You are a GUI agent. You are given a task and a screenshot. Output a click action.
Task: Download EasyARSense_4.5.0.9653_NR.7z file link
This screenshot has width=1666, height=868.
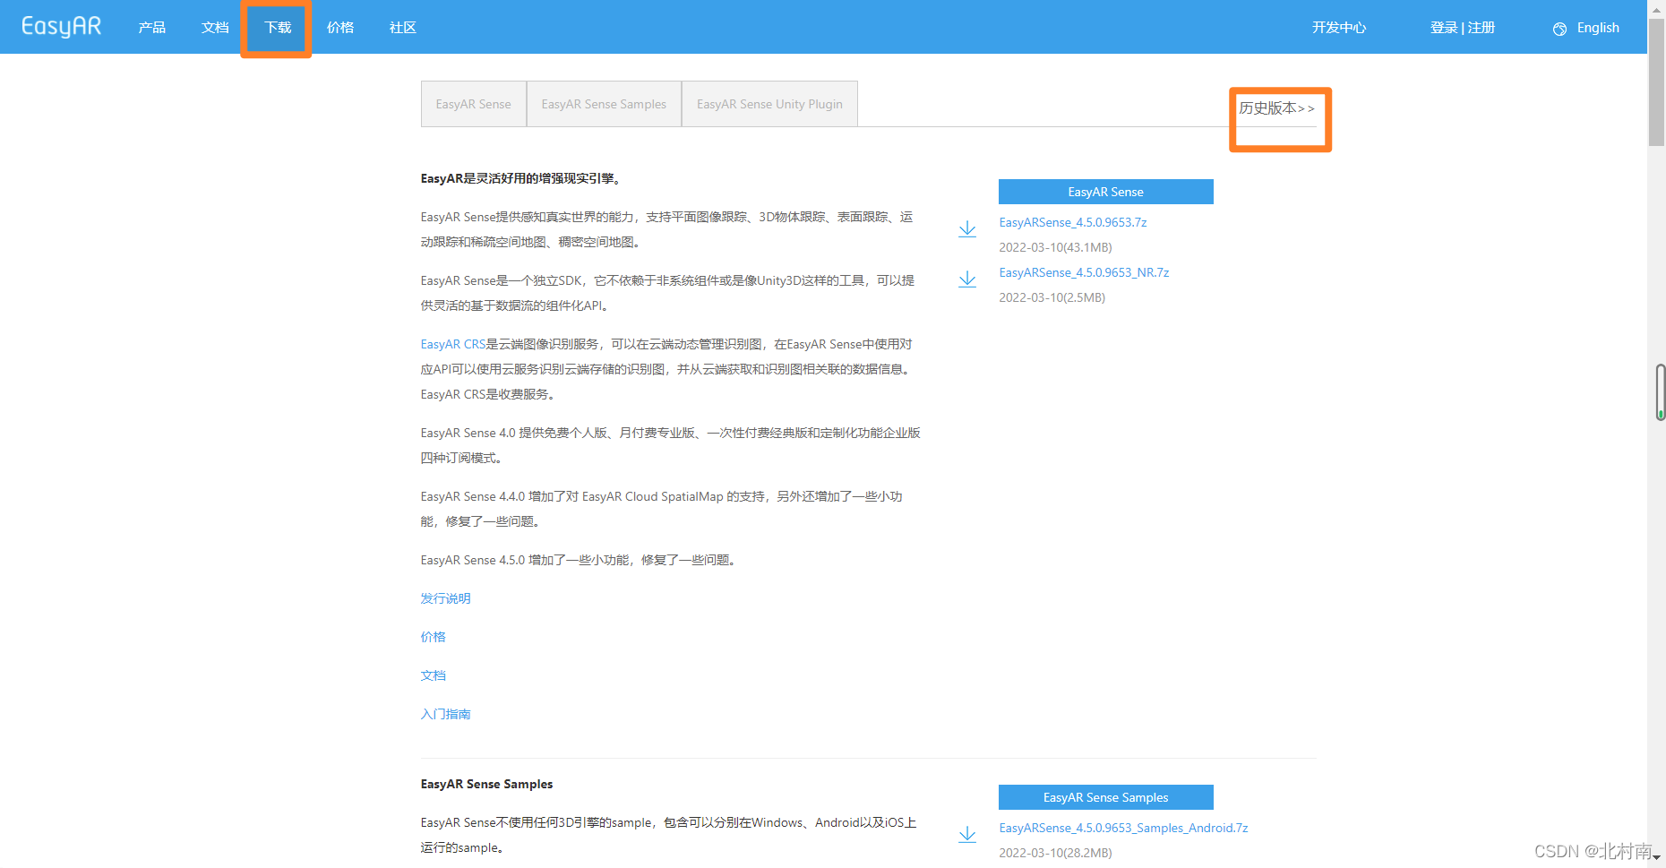pos(1084,272)
